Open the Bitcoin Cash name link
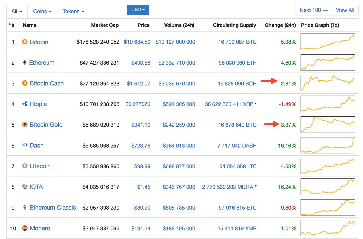 (x=47, y=83)
